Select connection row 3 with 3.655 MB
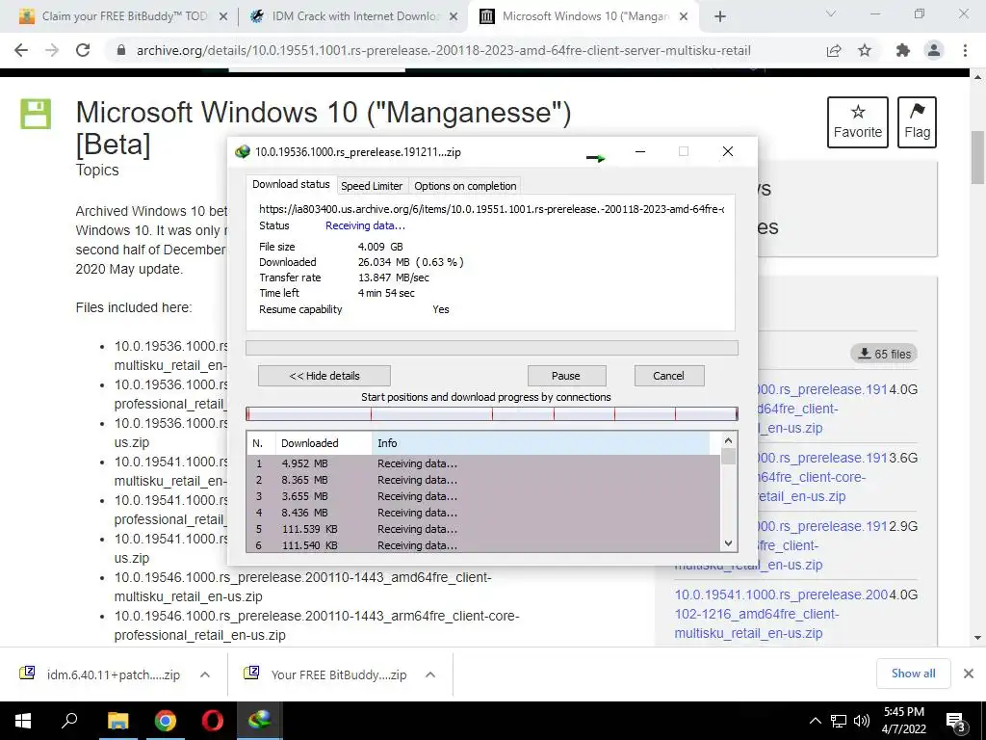Screen dimensions: 986x740 483,496
